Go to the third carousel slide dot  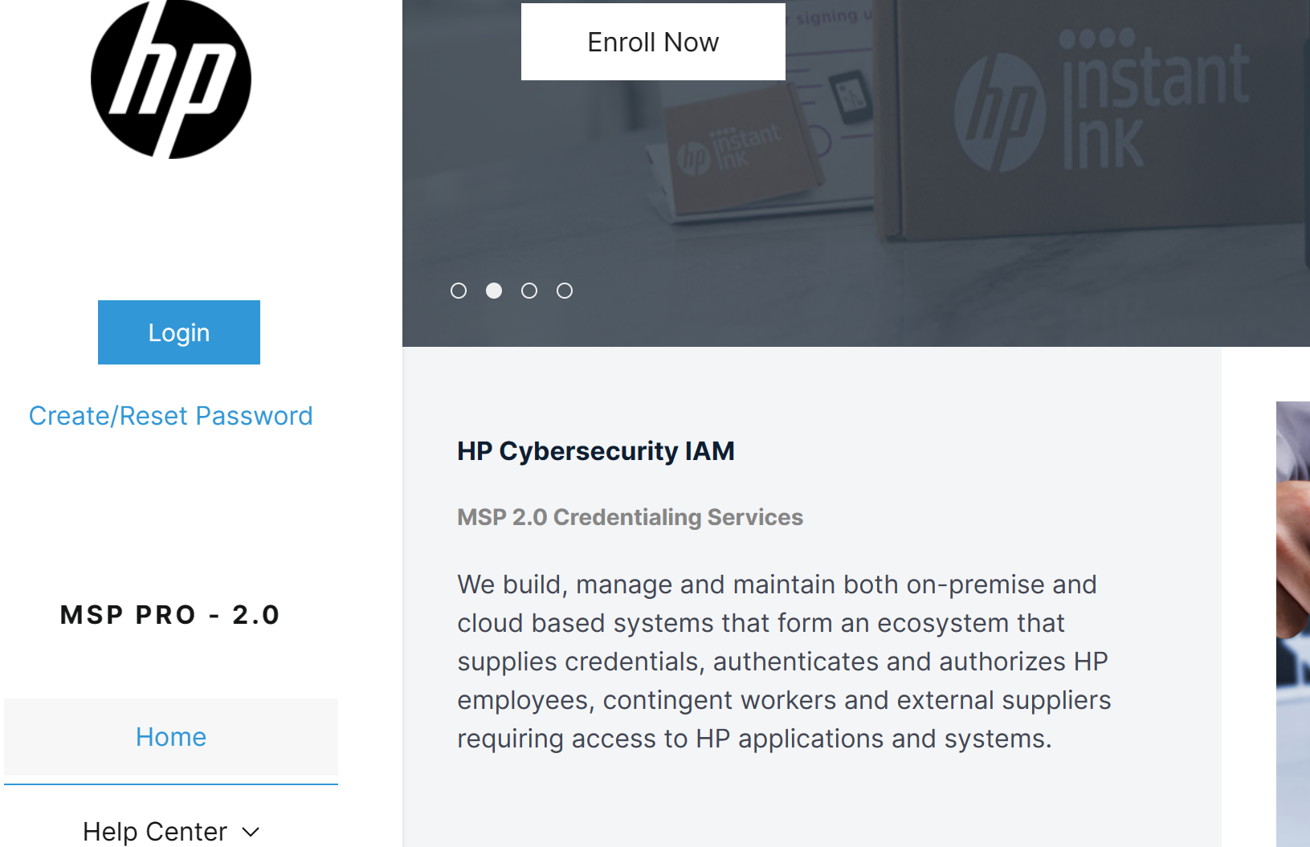pyautogui.click(x=529, y=291)
